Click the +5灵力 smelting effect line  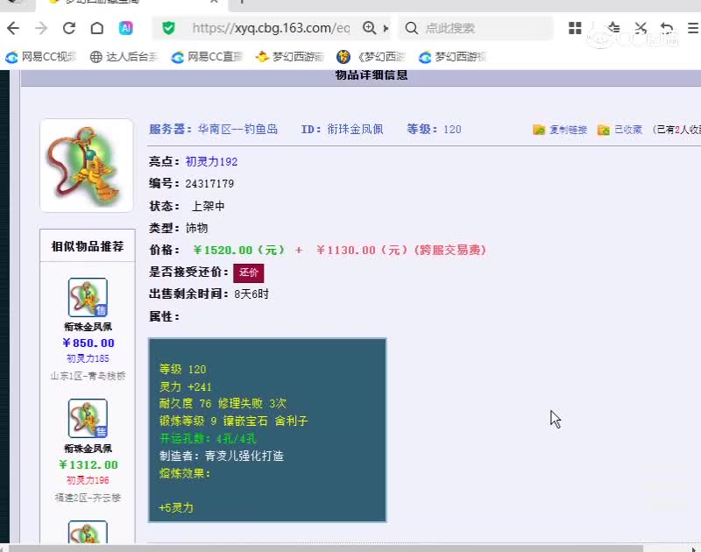tap(176, 507)
